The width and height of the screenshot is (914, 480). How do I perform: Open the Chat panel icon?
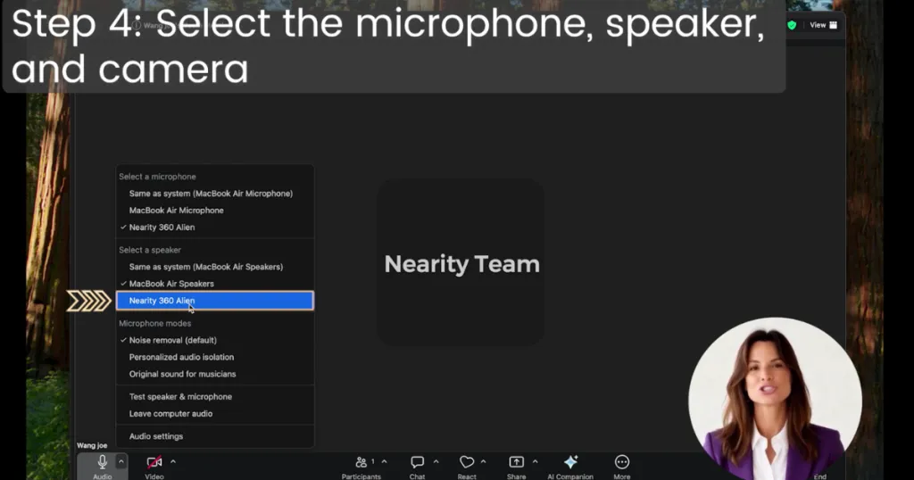click(x=418, y=462)
